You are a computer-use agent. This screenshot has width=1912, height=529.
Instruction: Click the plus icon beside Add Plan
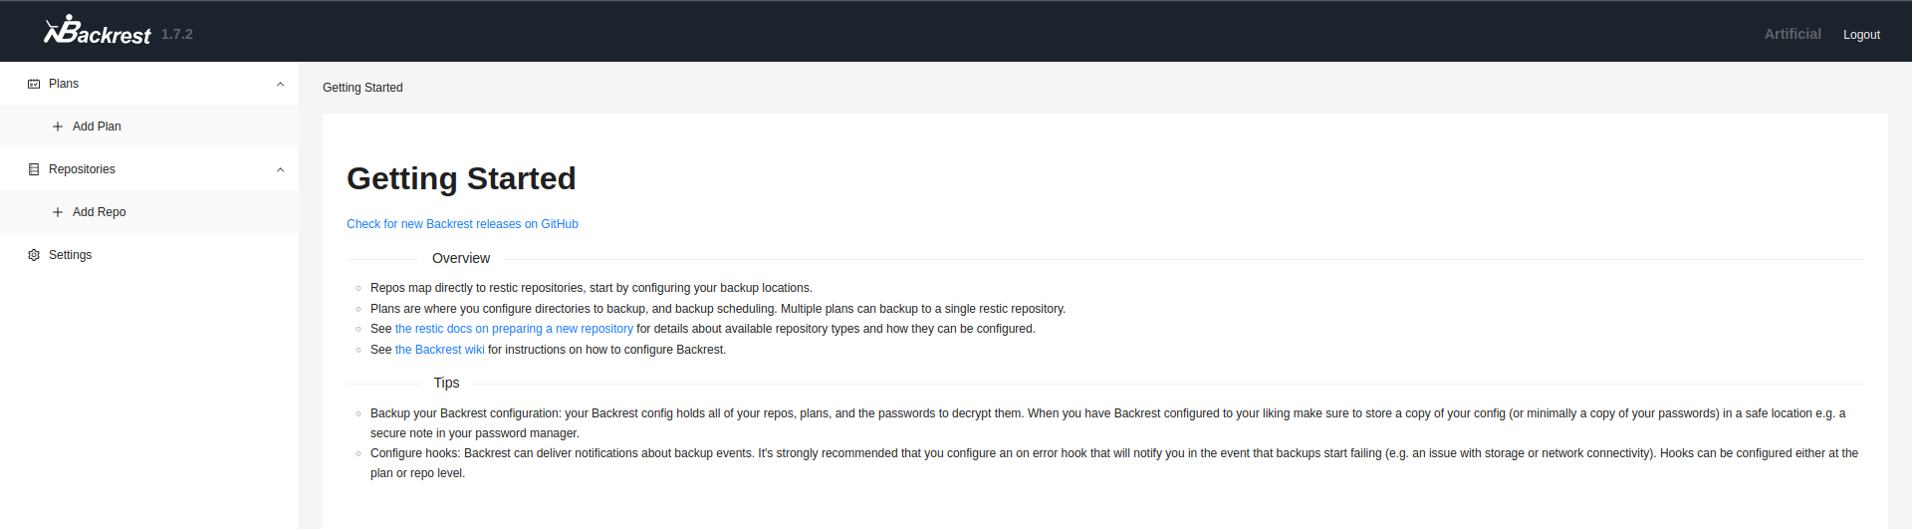58,127
